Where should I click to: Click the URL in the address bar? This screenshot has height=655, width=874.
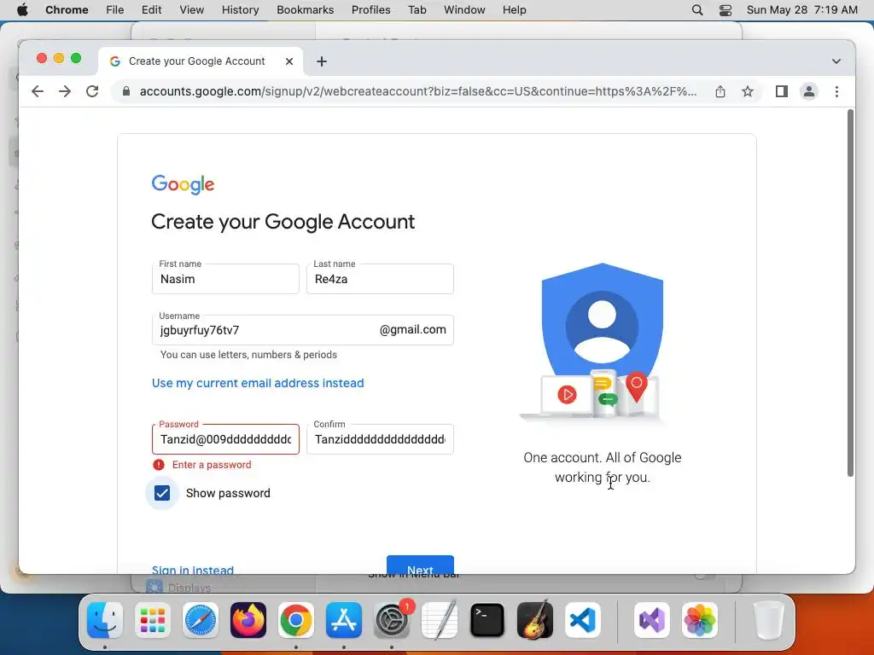(418, 91)
